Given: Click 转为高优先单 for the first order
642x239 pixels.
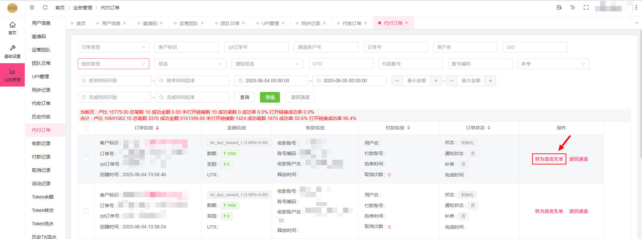Looking at the screenshot, I should pyautogui.click(x=549, y=159).
